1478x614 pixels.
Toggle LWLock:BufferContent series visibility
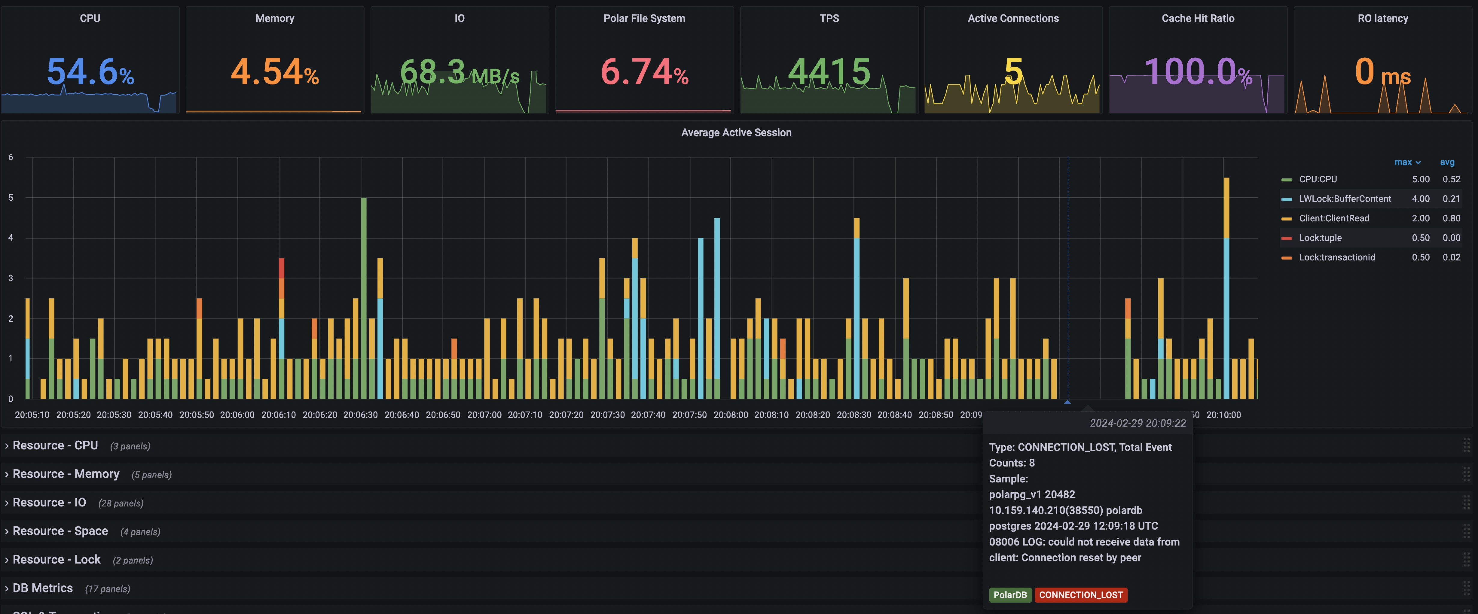click(x=1344, y=199)
